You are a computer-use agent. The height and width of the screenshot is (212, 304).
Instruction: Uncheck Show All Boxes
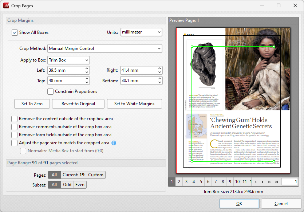click(x=15, y=32)
